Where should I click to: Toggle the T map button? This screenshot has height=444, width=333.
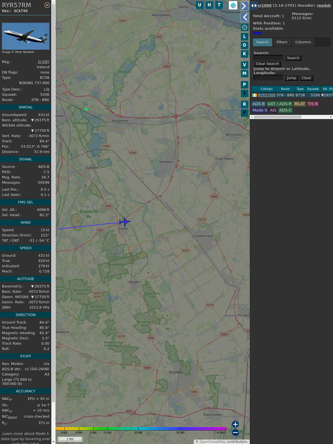point(219,5)
